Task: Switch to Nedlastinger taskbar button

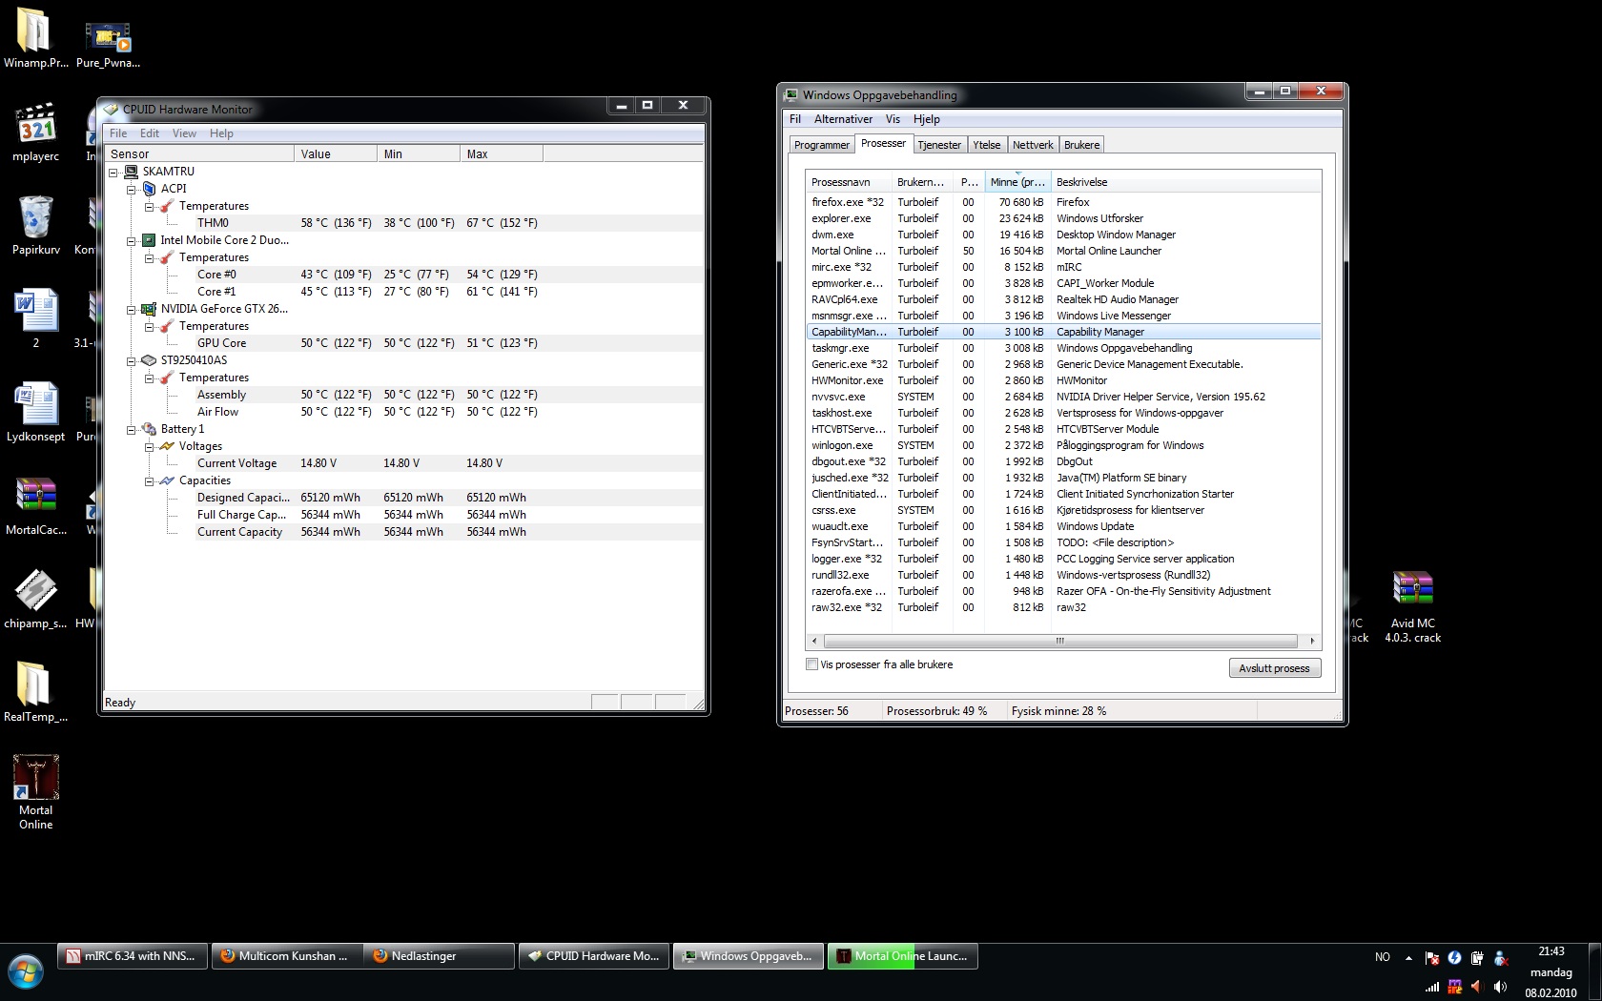Action: tap(440, 956)
